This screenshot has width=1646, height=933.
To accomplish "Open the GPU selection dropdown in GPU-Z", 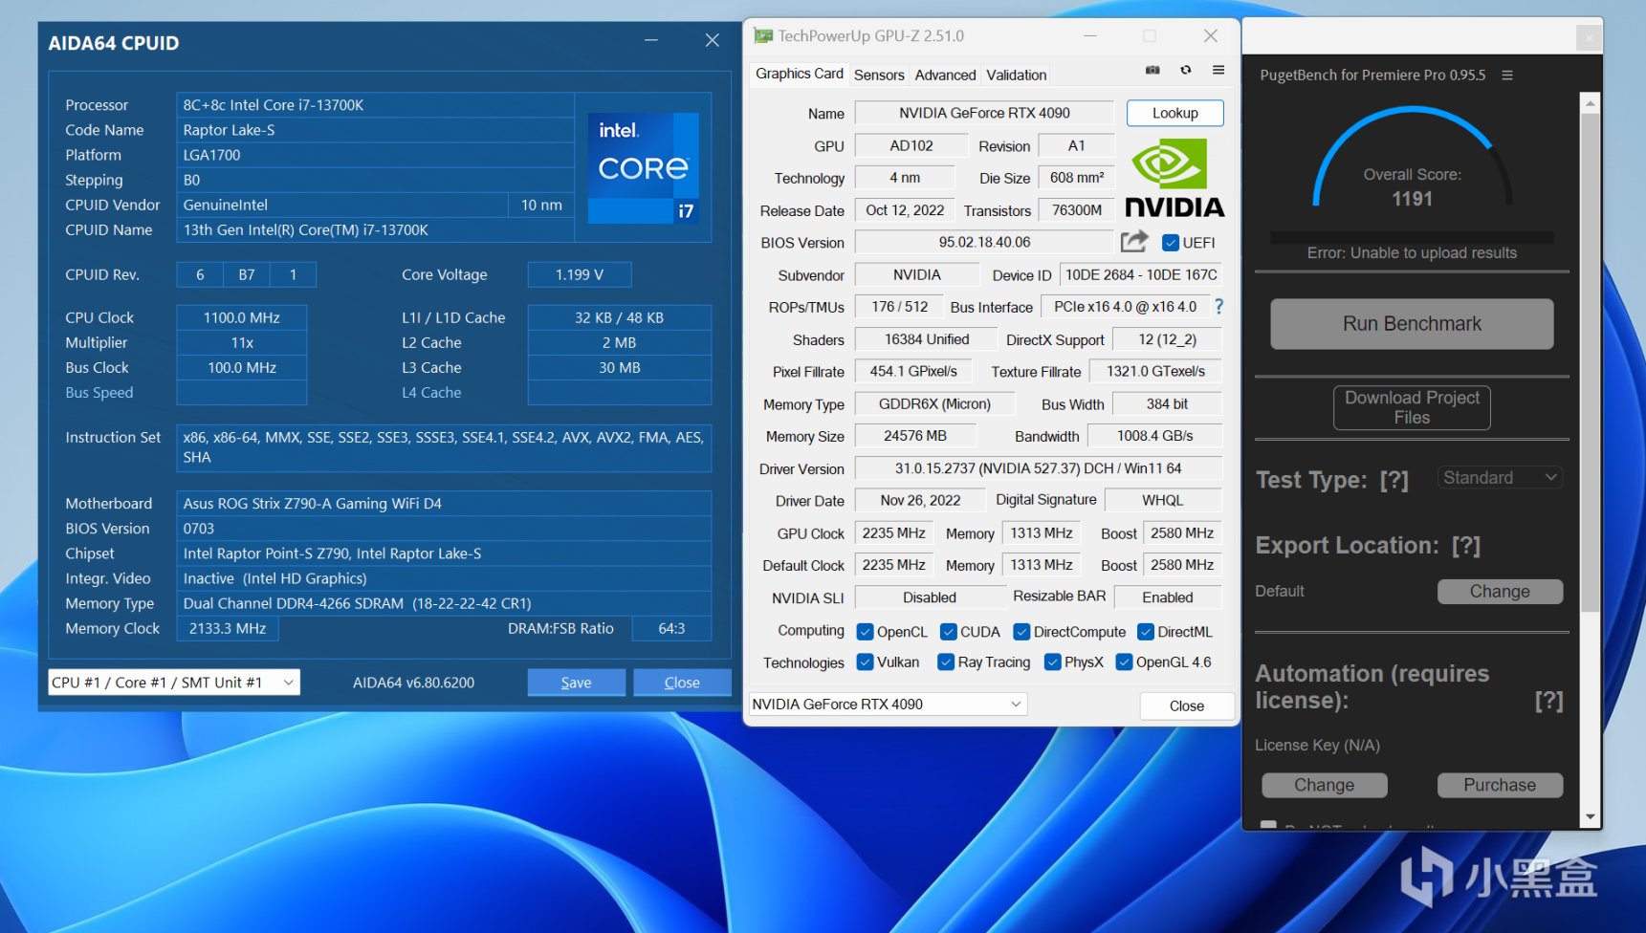I will [x=887, y=705].
